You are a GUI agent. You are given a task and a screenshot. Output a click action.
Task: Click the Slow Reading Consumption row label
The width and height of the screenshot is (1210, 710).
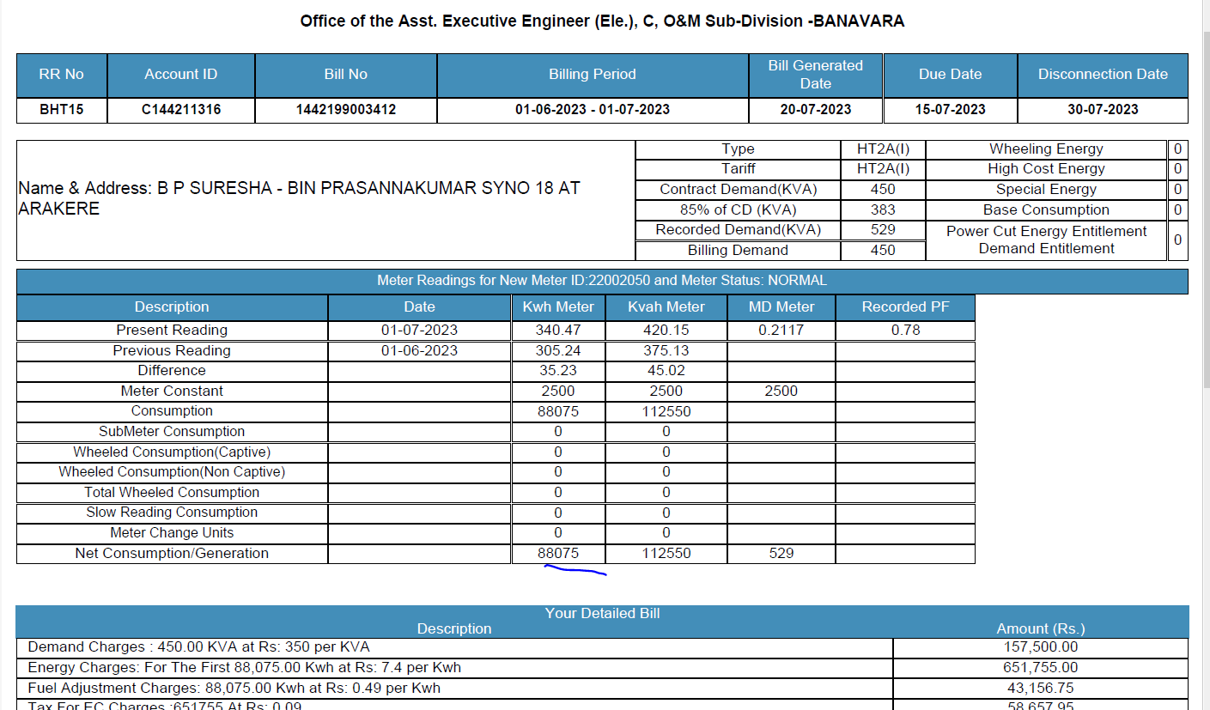pos(172,513)
